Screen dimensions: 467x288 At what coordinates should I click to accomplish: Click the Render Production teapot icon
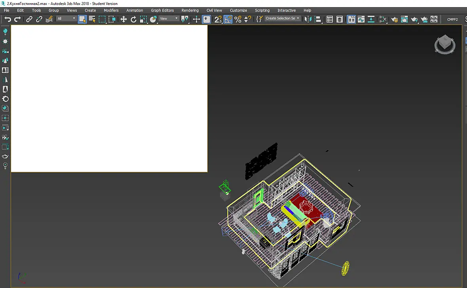pos(414,19)
